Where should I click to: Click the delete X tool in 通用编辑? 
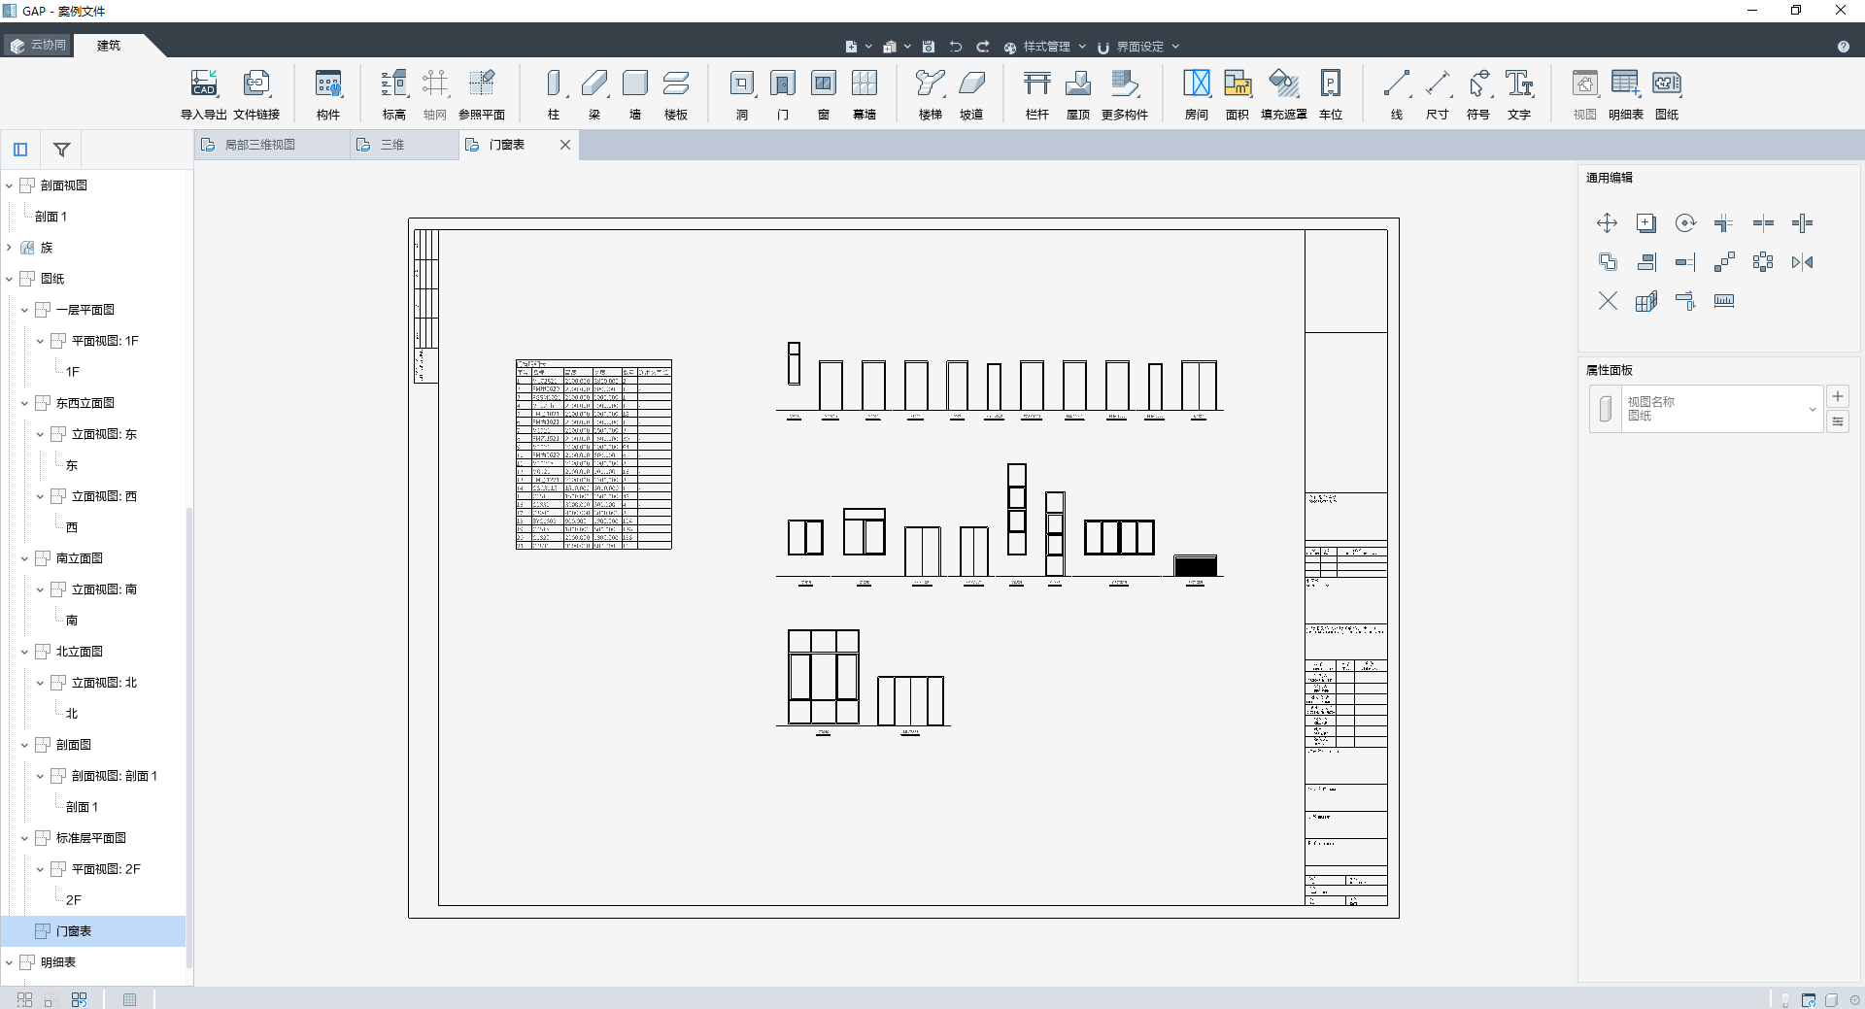[1608, 301]
